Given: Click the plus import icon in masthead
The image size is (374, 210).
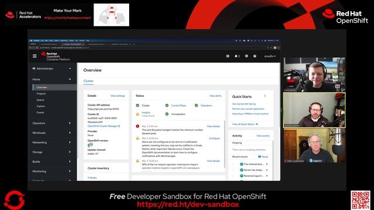Looking at the screenshot, I should (x=247, y=56).
